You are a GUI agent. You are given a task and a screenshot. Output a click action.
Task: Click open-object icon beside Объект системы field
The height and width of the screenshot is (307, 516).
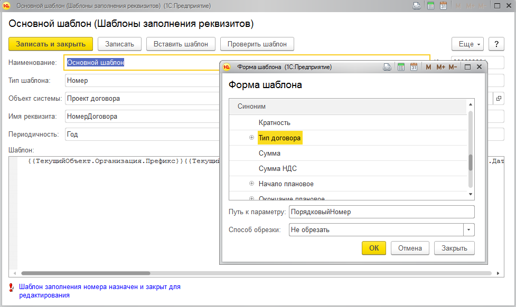click(499, 99)
